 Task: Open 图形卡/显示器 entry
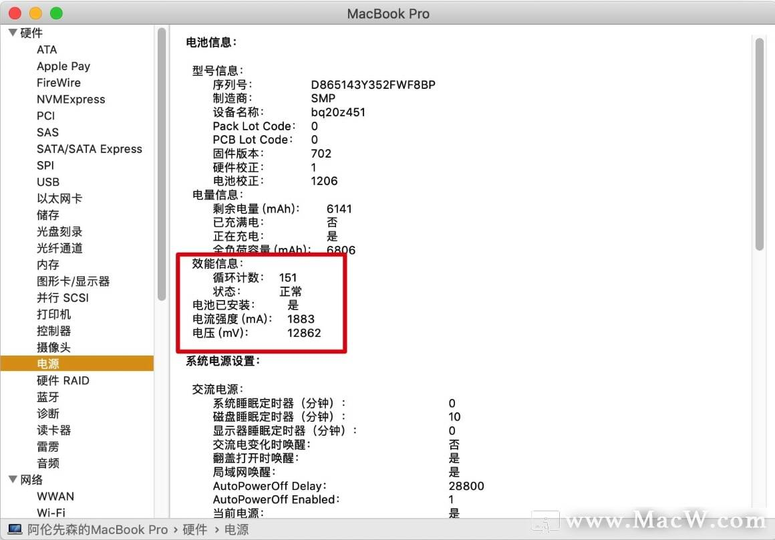[73, 281]
